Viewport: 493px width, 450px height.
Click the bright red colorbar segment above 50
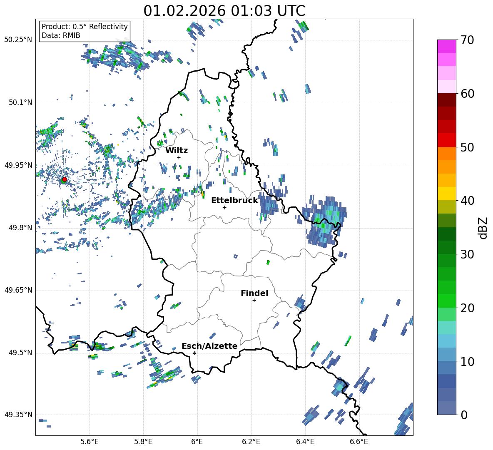click(x=447, y=140)
